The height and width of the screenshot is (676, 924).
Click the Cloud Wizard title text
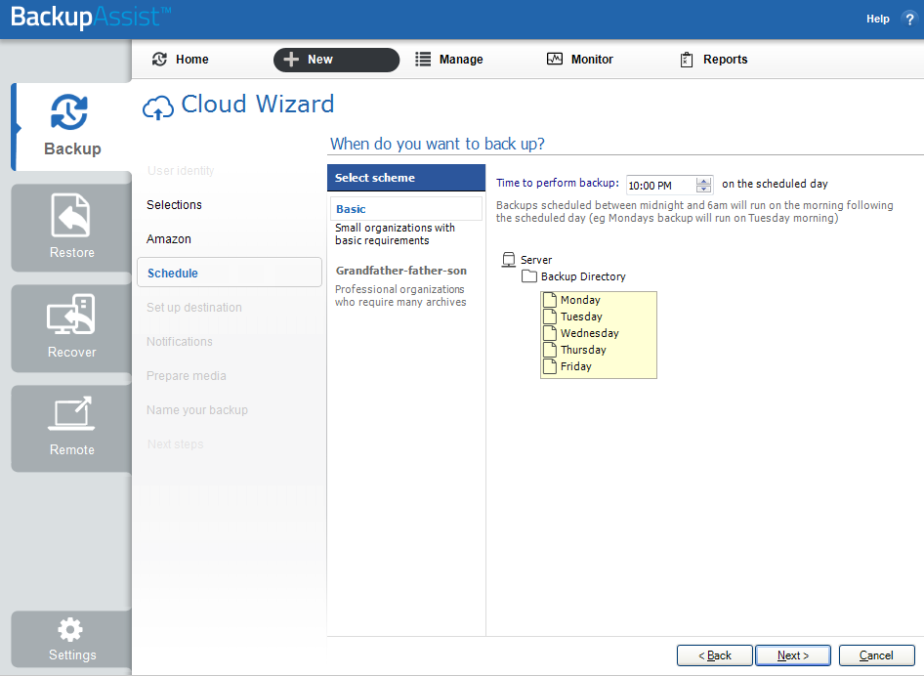[x=258, y=105]
